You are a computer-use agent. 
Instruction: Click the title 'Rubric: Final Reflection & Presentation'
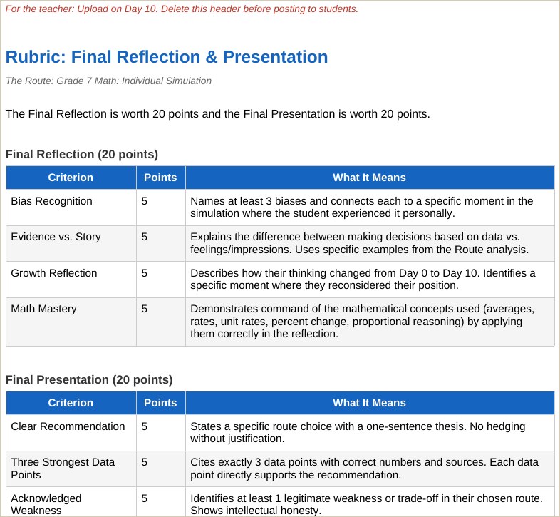pyautogui.click(x=167, y=57)
